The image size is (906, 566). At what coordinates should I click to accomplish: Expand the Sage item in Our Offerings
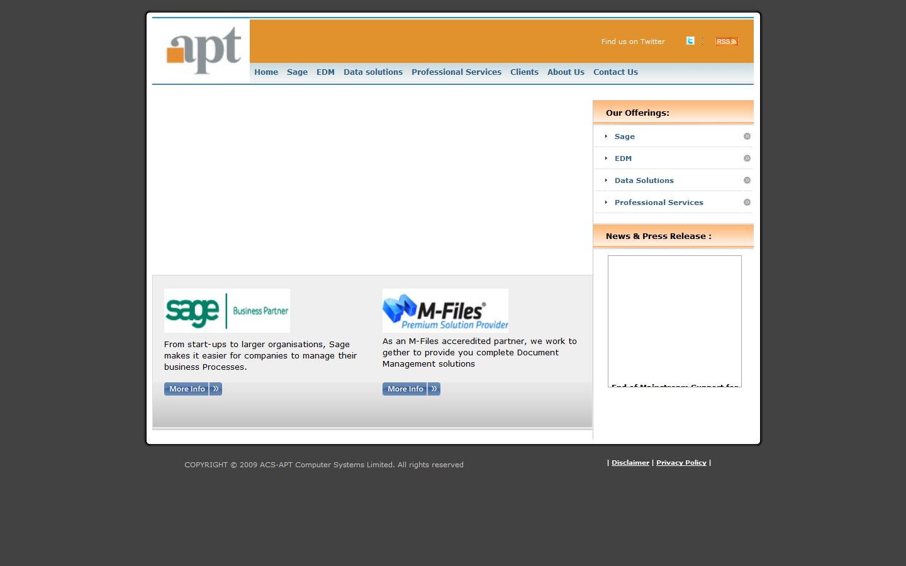624,136
